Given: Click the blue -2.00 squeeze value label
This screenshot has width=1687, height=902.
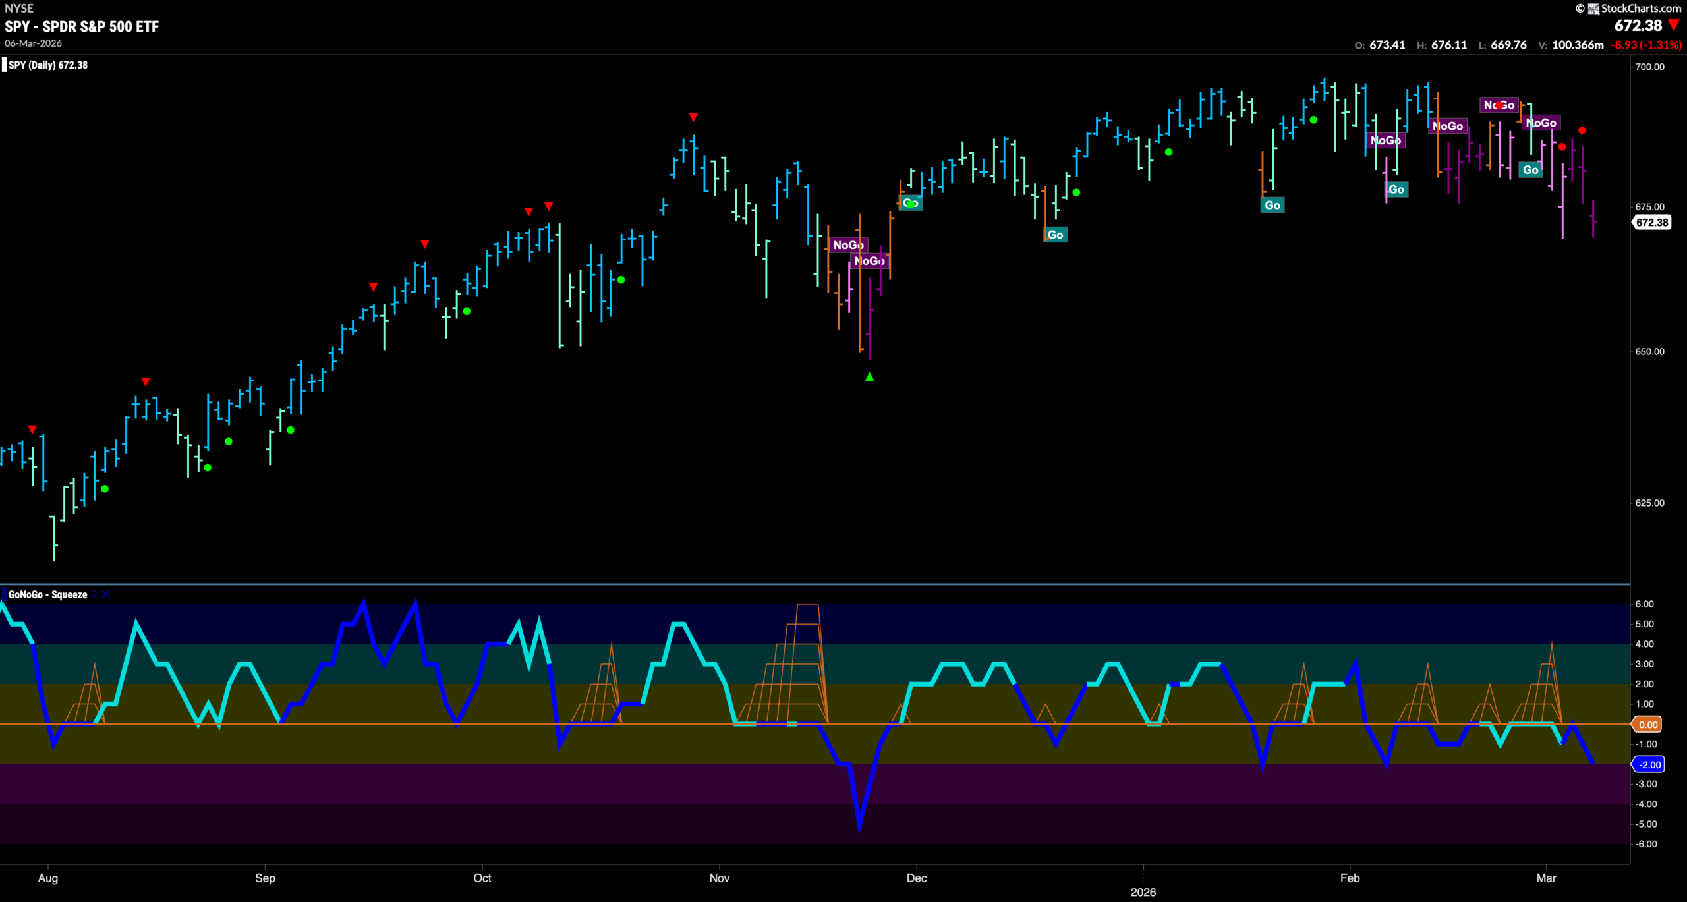Looking at the screenshot, I should [1649, 764].
